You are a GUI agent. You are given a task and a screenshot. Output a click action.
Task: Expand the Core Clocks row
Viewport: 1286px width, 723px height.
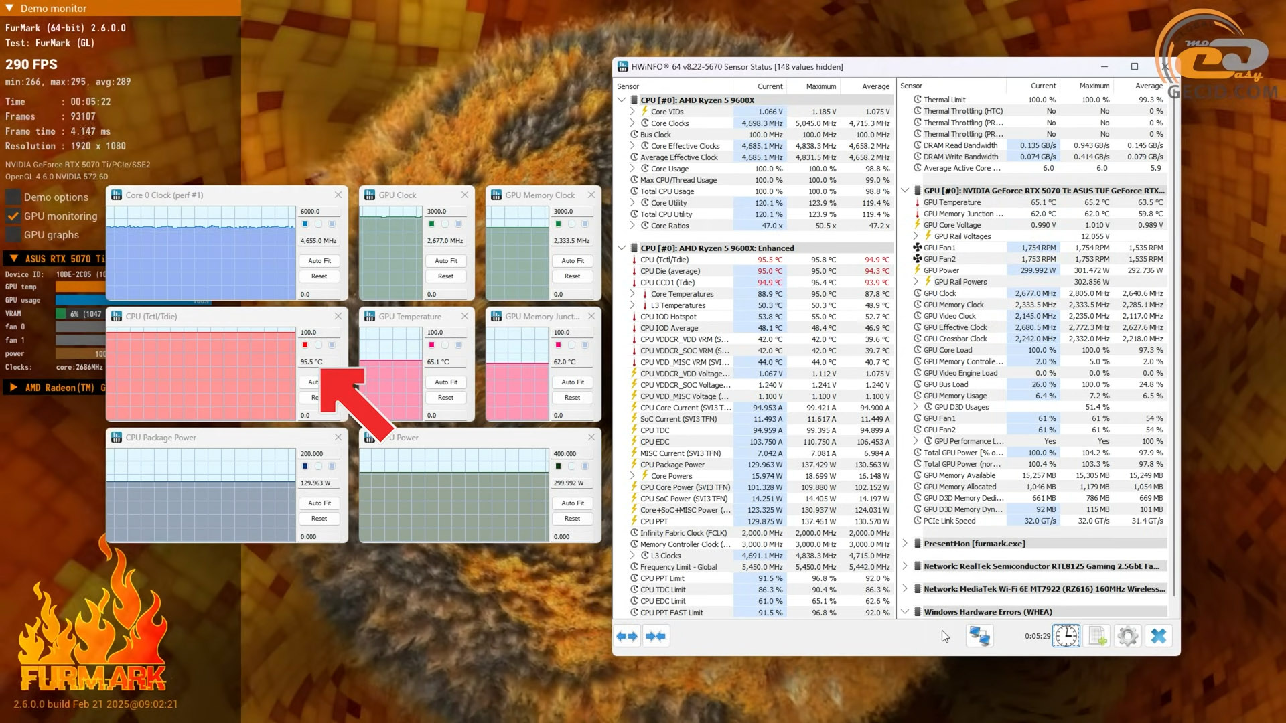632,123
